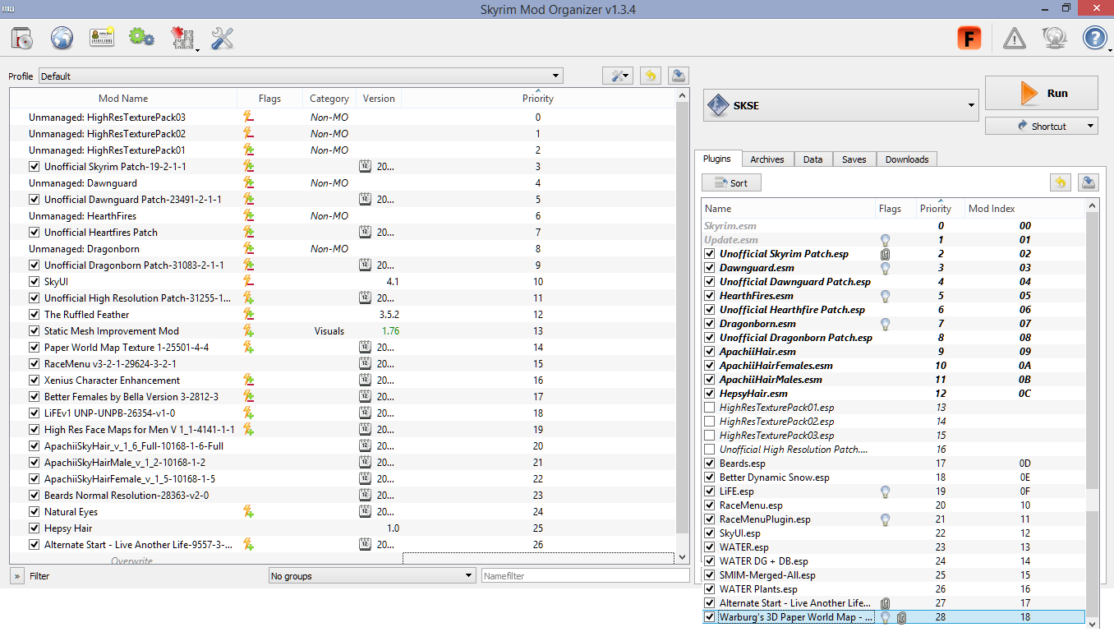This screenshot has width=1114, height=632.
Task: Switch to the Archives tab
Action: click(x=766, y=159)
